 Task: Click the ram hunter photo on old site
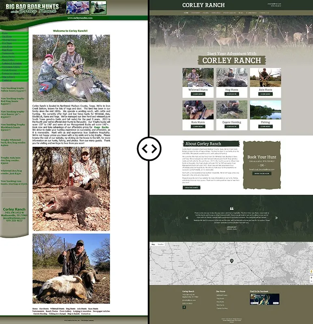point(71,269)
